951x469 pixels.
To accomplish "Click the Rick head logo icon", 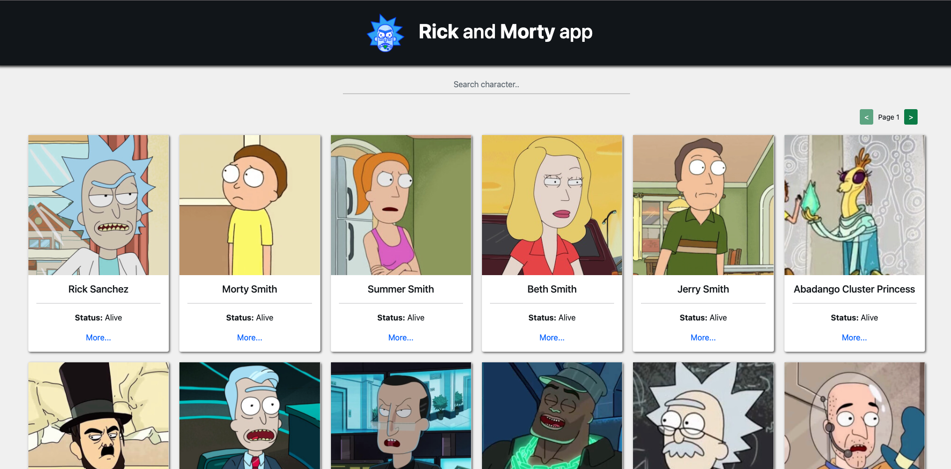I will tap(385, 33).
